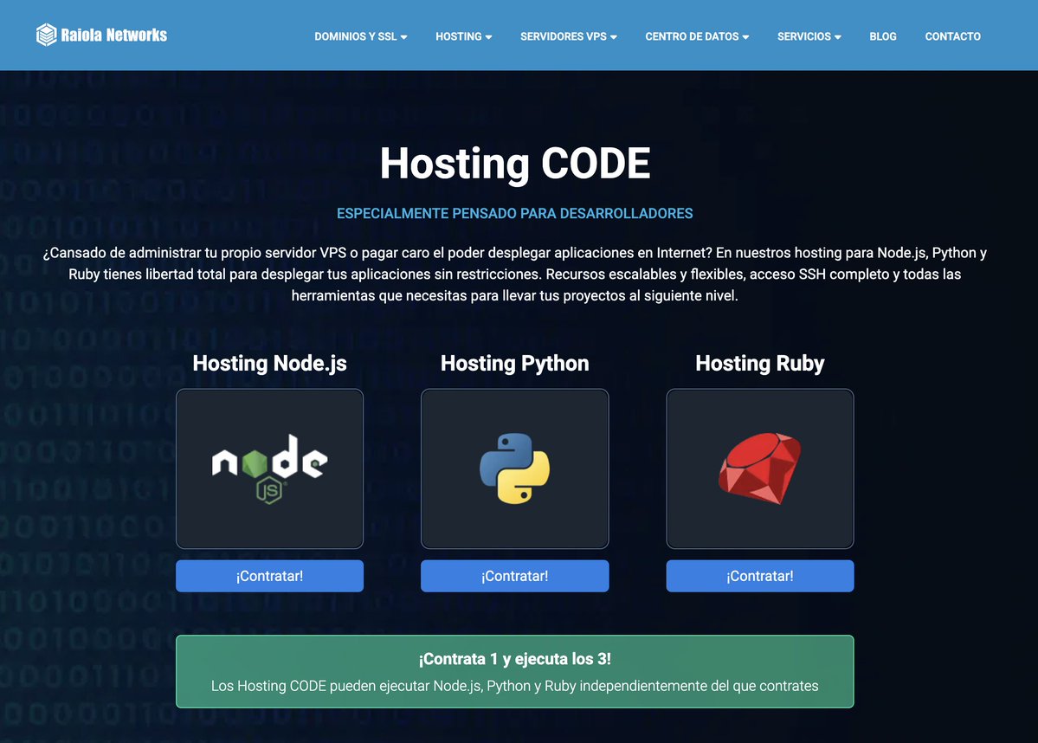The height and width of the screenshot is (743, 1038).
Task: Click the Especialmente pensado para desarrolladores subtitle
Action: point(515,213)
